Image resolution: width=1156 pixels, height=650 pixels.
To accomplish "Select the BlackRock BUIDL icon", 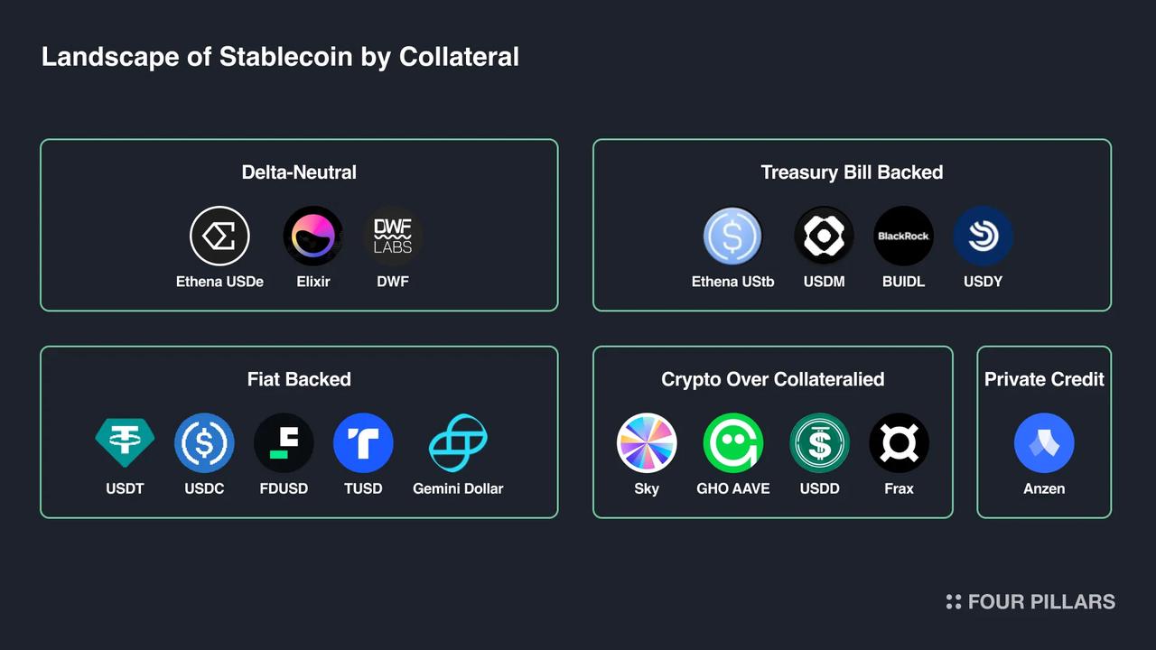I will coord(903,236).
